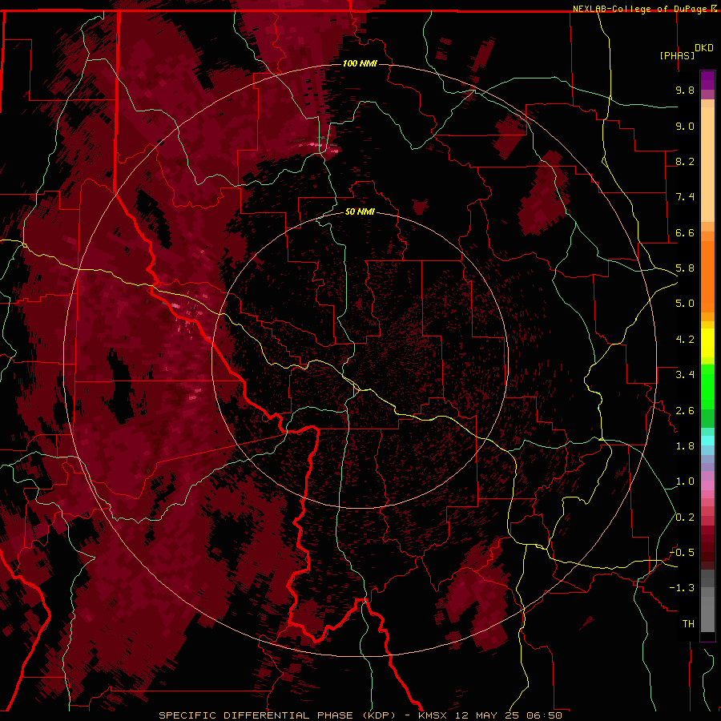Image resolution: width=721 pixels, height=721 pixels.
Task: Click the 5.0 value on color scale
Action: coord(685,304)
